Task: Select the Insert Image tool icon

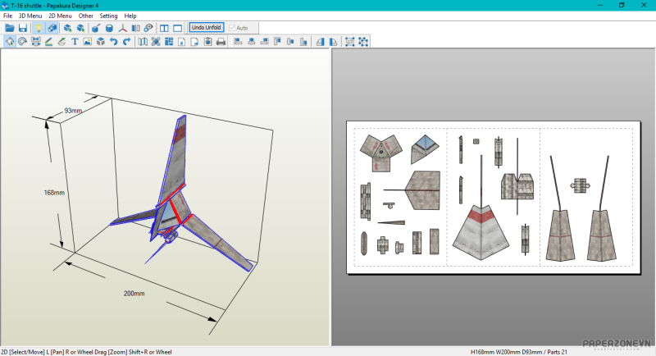Action: 88,42
